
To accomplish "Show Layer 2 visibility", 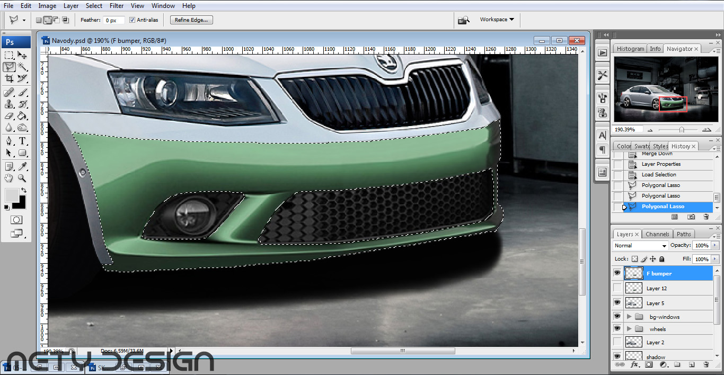I will 617,342.
